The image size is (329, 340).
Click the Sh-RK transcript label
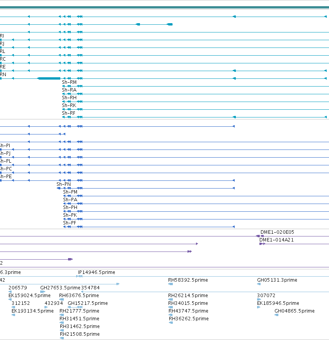69,105
